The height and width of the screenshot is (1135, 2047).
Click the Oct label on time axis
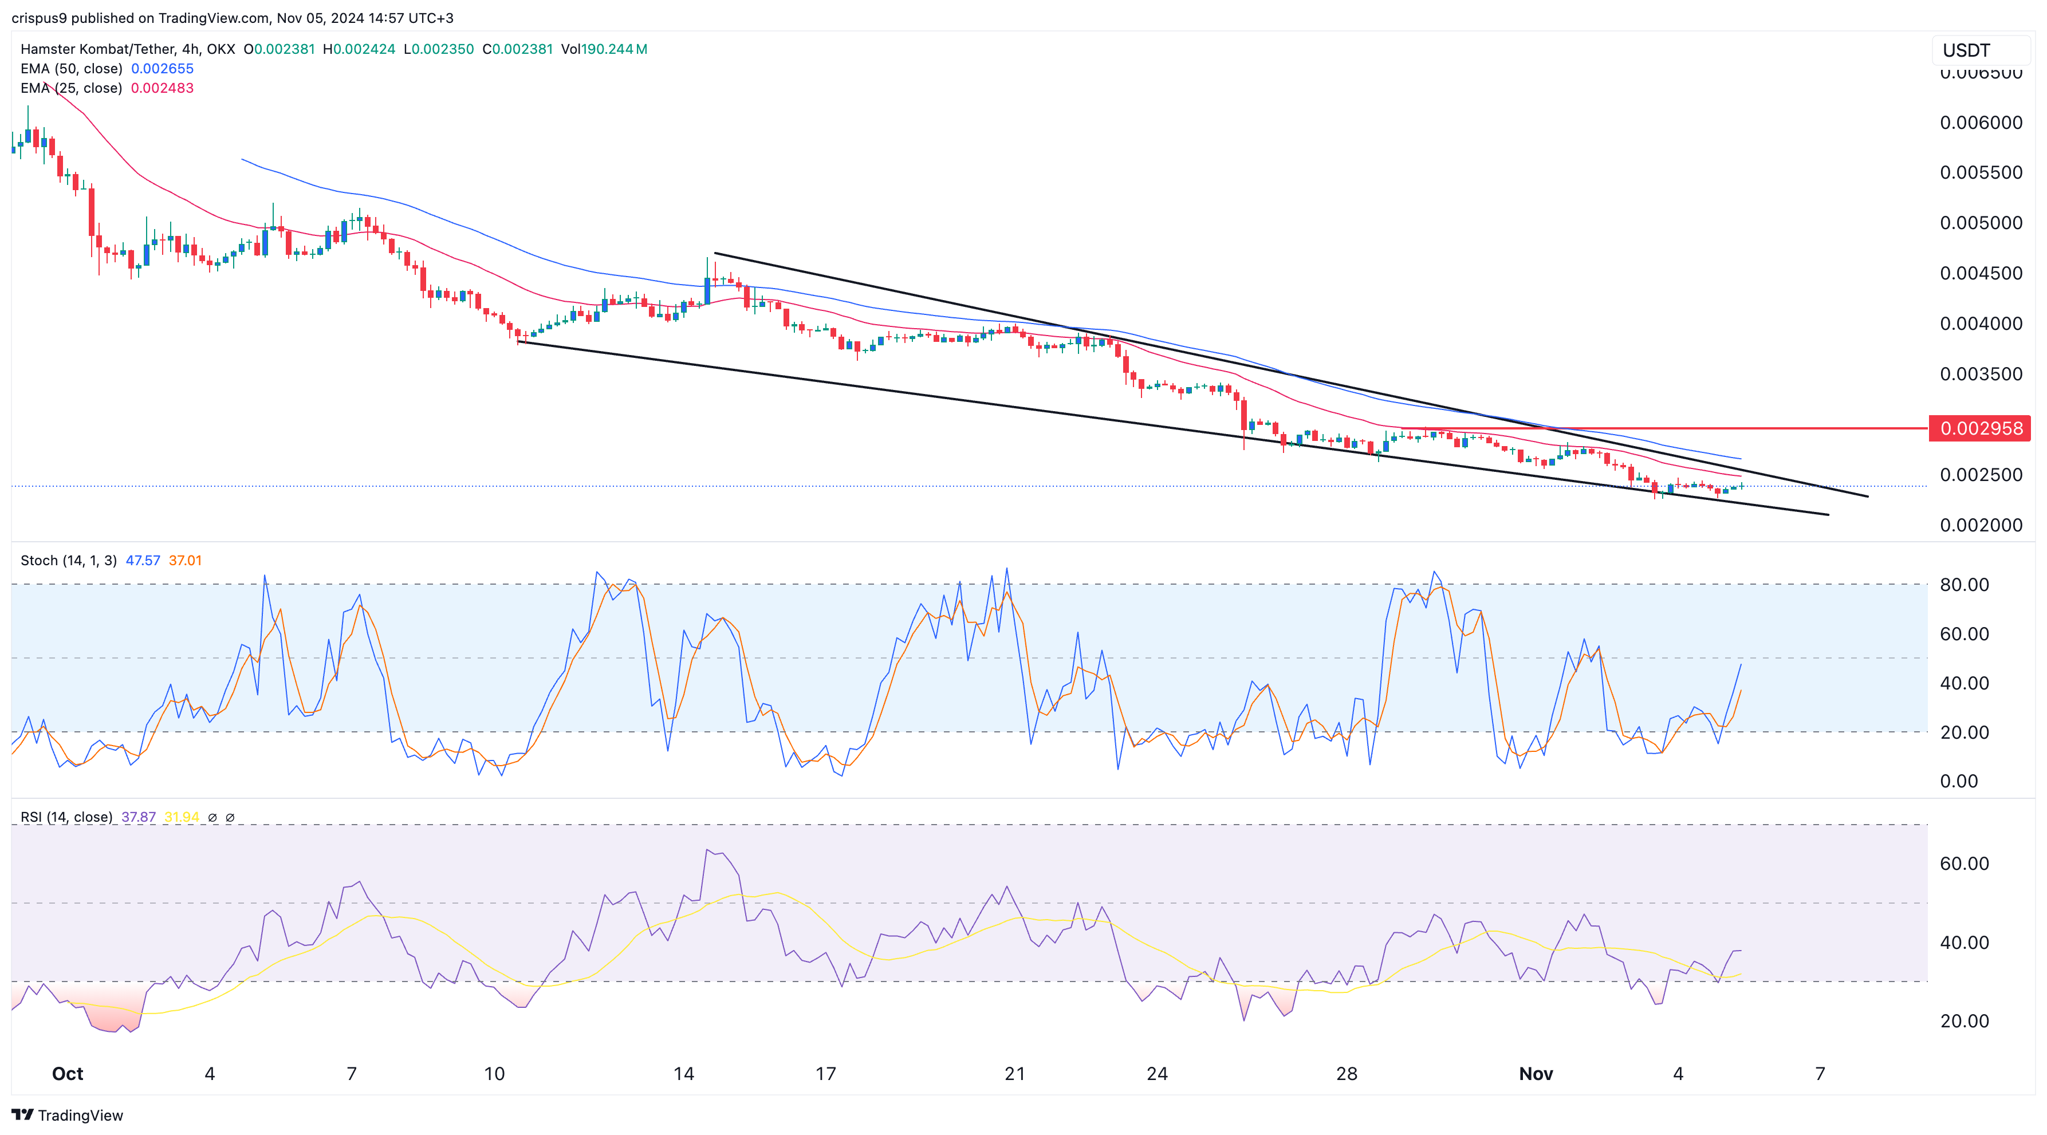pyautogui.click(x=68, y=1074)
